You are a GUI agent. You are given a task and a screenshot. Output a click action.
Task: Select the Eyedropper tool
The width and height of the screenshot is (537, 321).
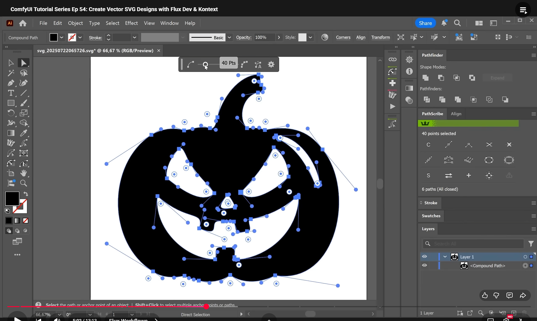click(x=23, y=133)
